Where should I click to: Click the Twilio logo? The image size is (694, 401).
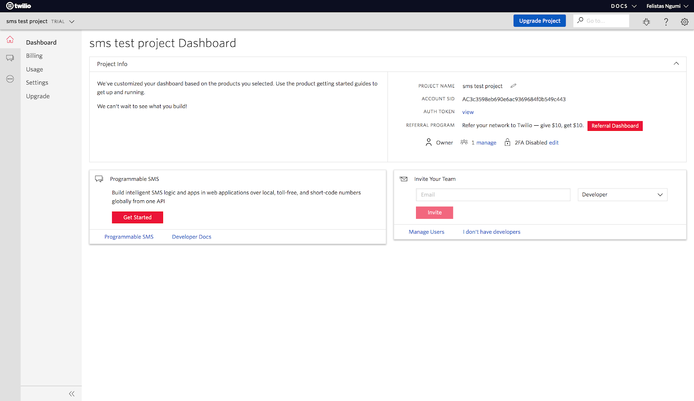click(x=19, y=6)
